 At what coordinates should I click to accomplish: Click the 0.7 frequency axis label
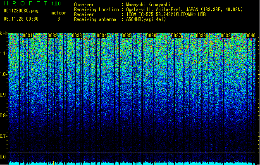[4, 136]
